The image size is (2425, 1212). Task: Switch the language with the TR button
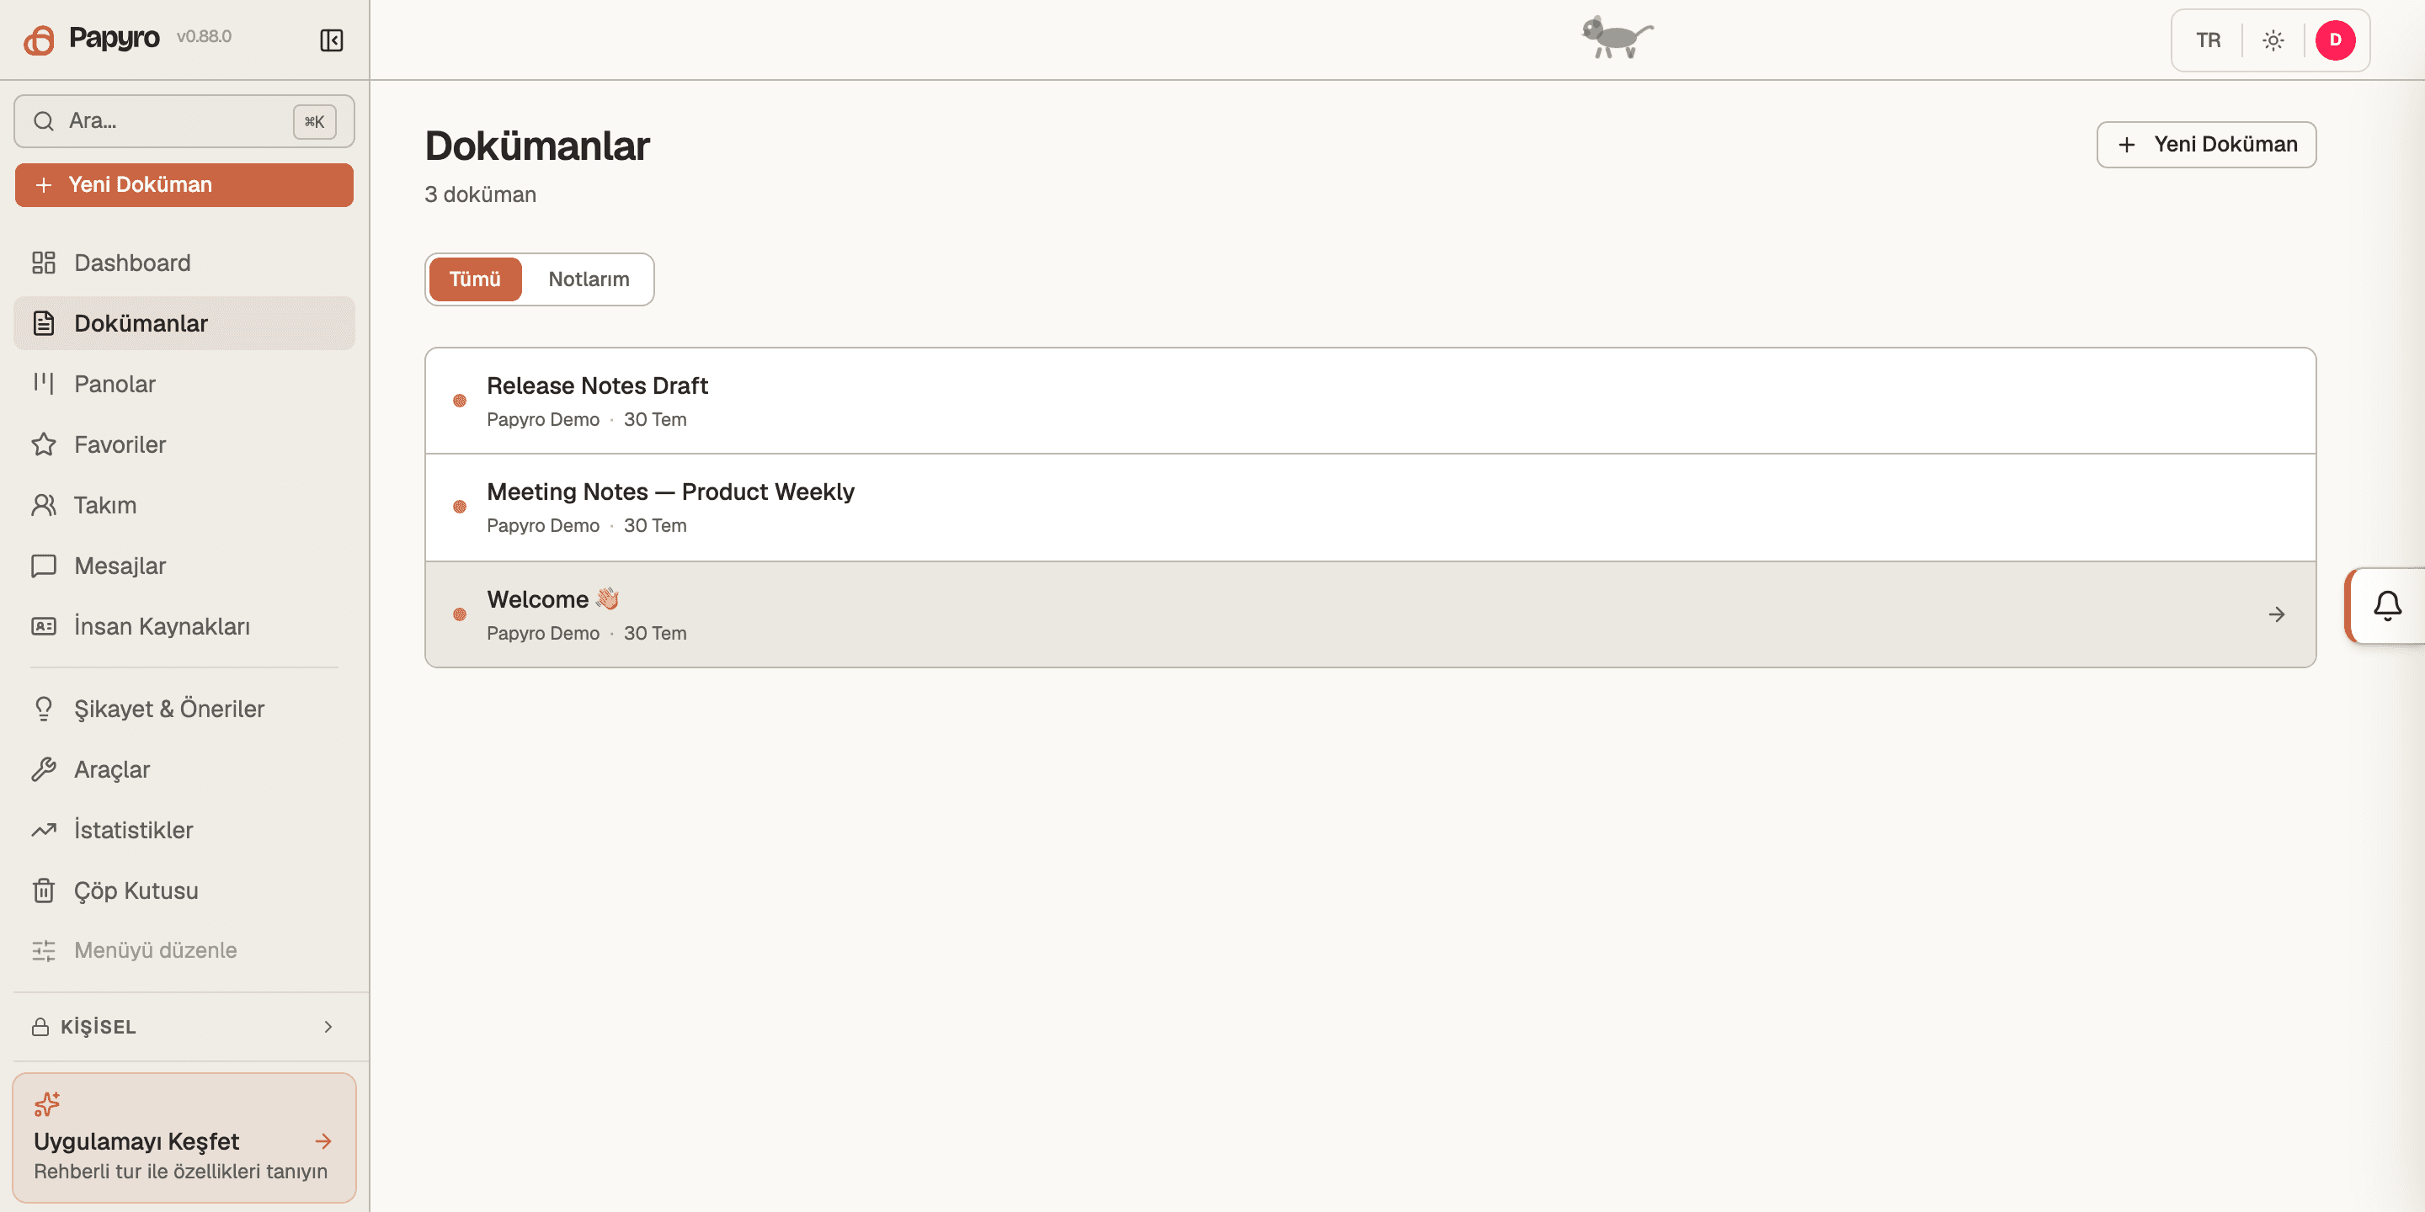(2208, 40)
